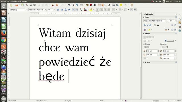The width and height of the screenshot is (182, 102).
Task: Create a new document with toolbar icon
Action: click(x=11, y=5)
